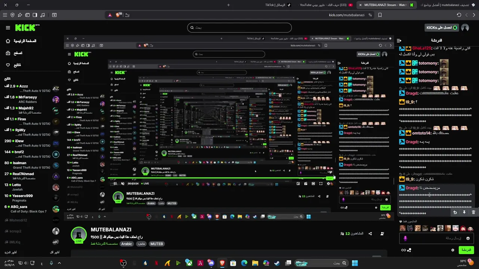Click the stream category link under title
The width and height of the screenshot is (479, 269).
pos(104,244)
